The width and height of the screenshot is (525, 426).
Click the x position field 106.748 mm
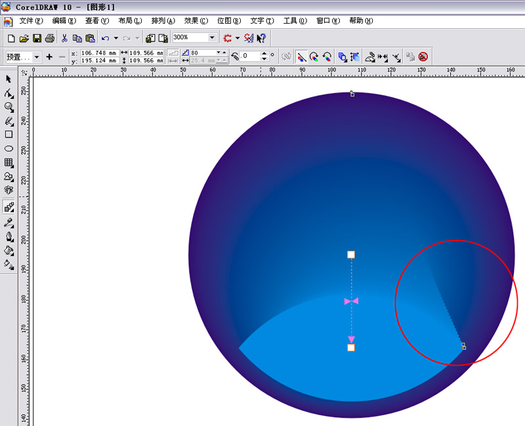pos(100,53)
